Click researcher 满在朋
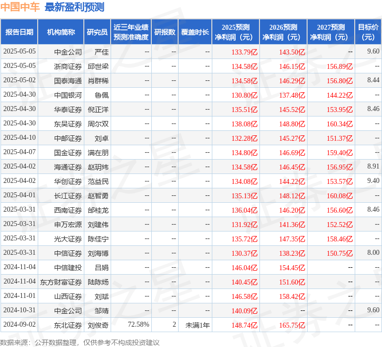Screen dimensions: 382x347 pyautogui.click(x=98, y=153)
